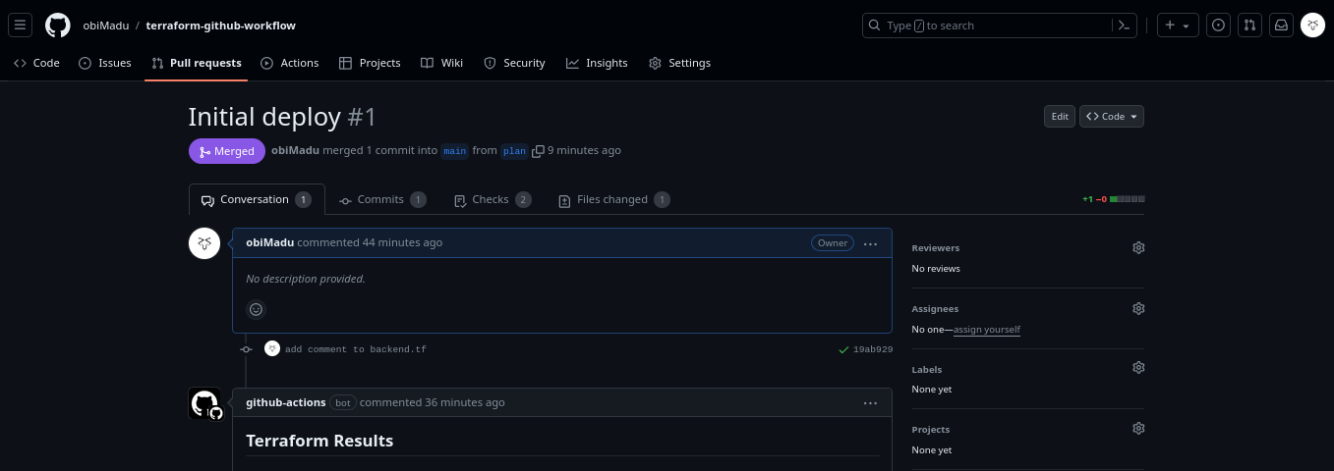This screenshot has width=1334, height=471.
Task: Open the Issues repository tab
Action: pyautogui.click(x=104, y=63)
